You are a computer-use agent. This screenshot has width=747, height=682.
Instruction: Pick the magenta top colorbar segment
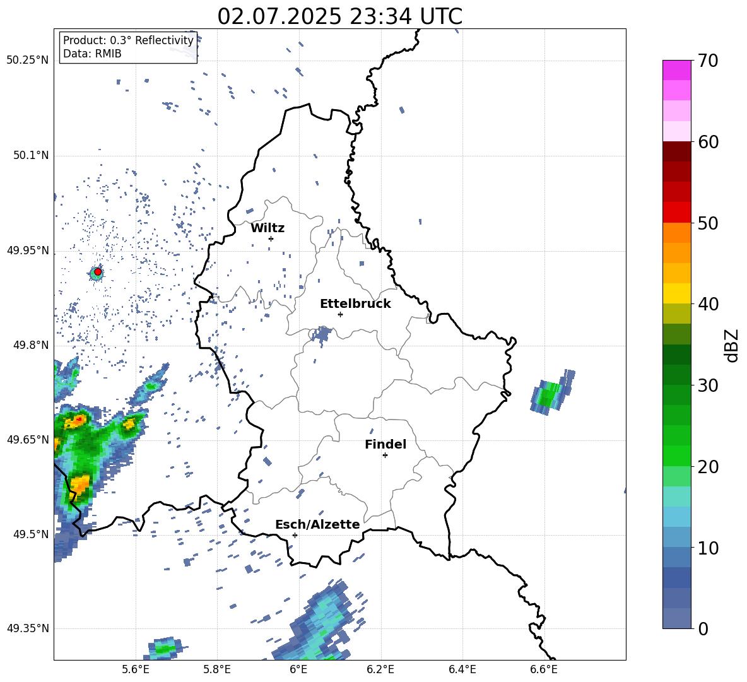pos(676,71)
